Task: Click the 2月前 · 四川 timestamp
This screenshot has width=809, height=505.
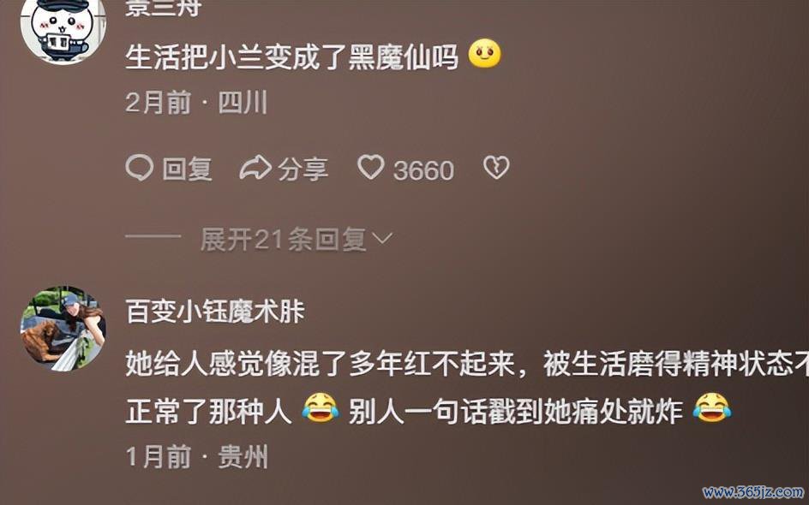Action: coord(196,103)
